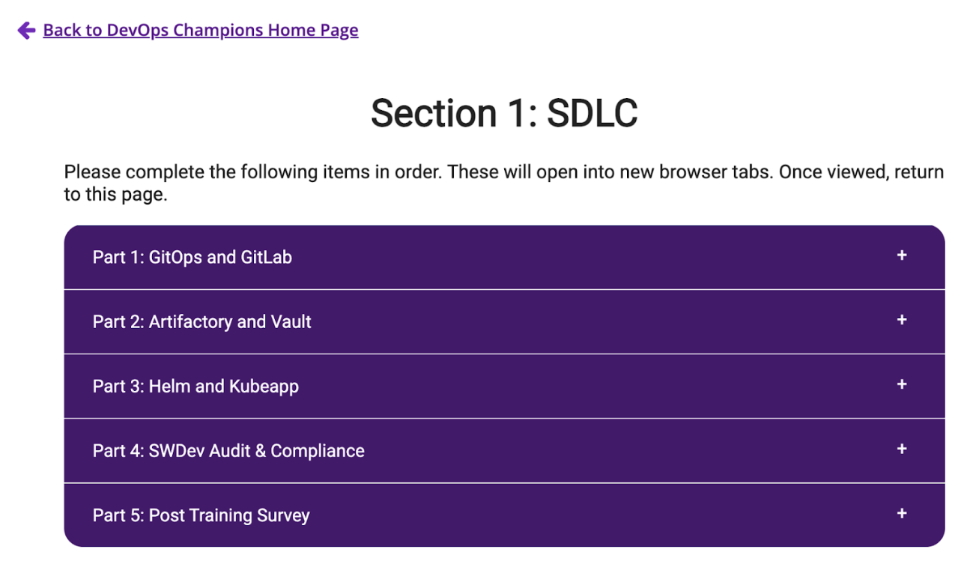Viewport: 976px width, 573px height.
Task: Select the Part 1: GitOps and GitLab title
Action: (193, 257)
